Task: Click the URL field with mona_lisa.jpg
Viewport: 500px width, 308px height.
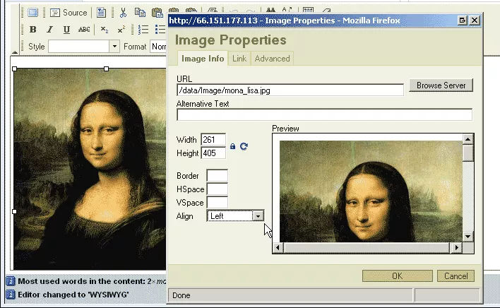Action: (x=290, y=90)
